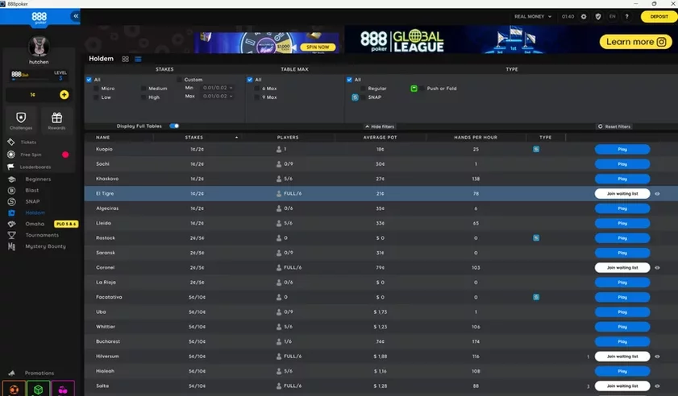Image resolution: width=678 pixels, height=396 pixels.
Task: Click the blue SNAP filter icon
Action: point(355,97)
